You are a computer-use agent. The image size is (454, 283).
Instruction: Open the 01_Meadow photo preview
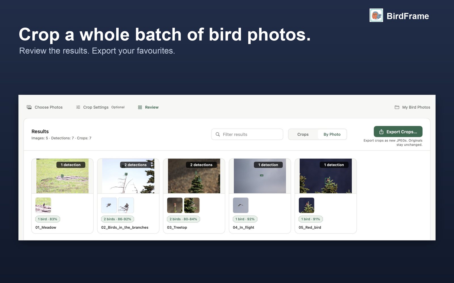[x=62, y=176]
